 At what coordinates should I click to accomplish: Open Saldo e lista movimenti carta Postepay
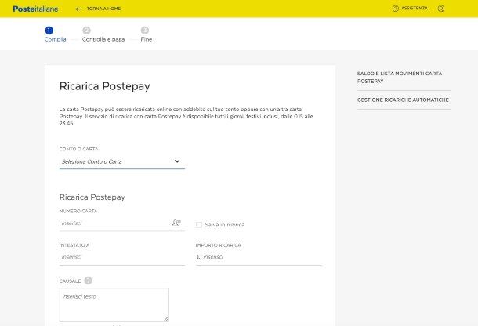coord(400,77)
